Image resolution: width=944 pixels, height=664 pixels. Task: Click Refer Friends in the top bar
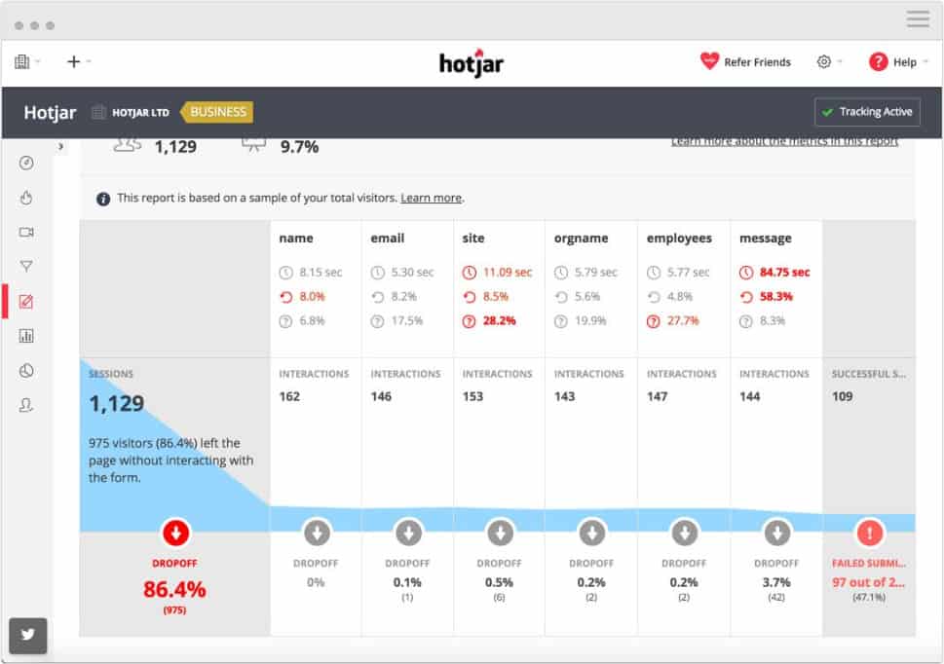coord(745,61)
